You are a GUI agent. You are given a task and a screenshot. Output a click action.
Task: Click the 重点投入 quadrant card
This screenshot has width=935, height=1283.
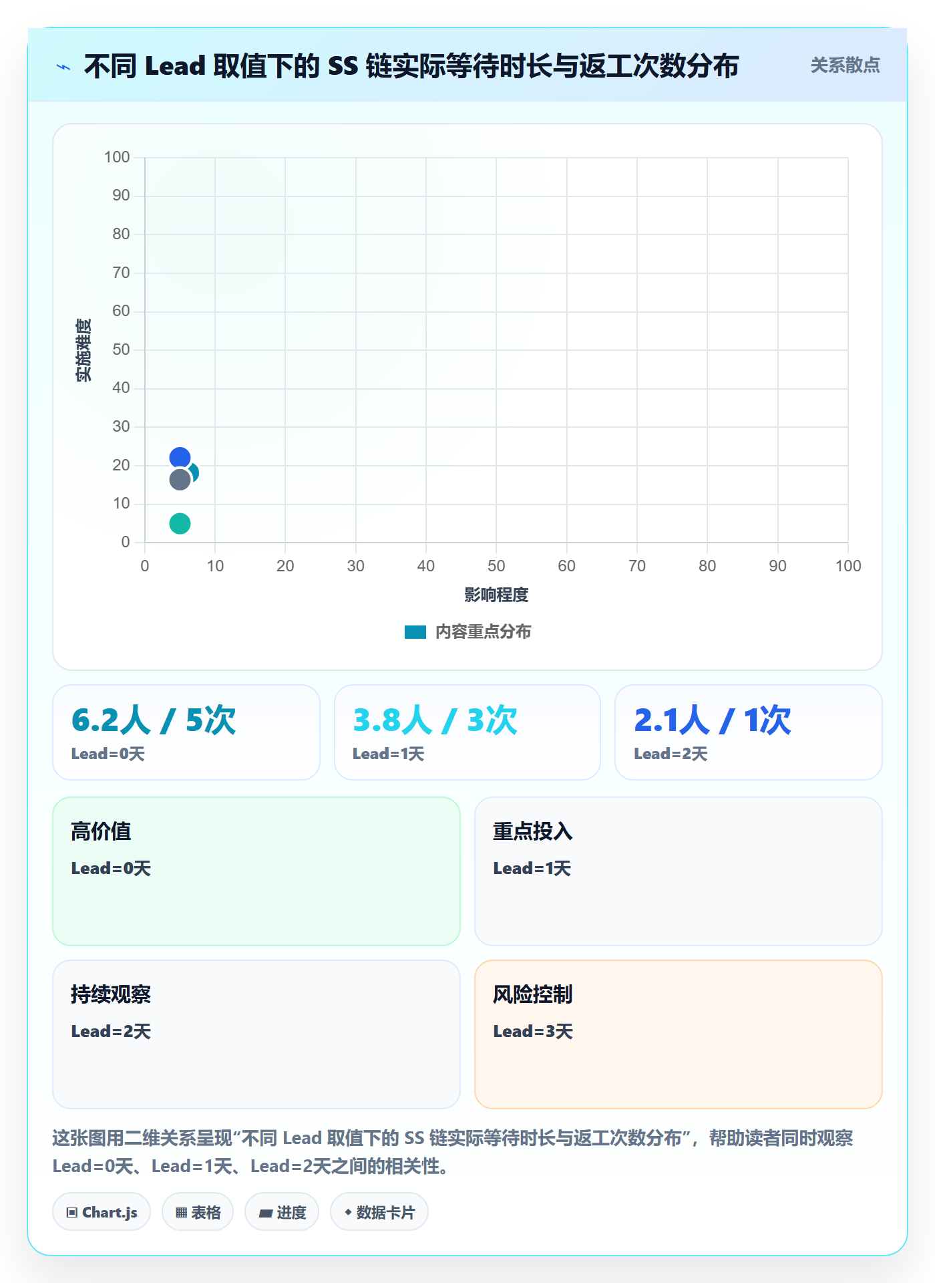(x=679, y=871)
